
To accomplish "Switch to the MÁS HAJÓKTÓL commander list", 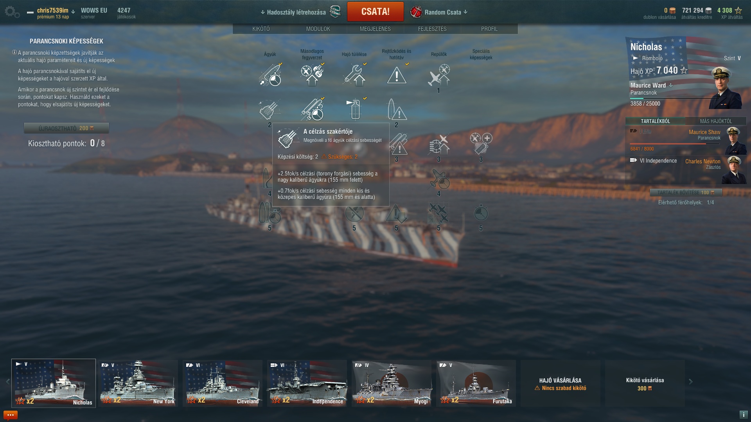I will pyautogui.click(x=716, y=121).
